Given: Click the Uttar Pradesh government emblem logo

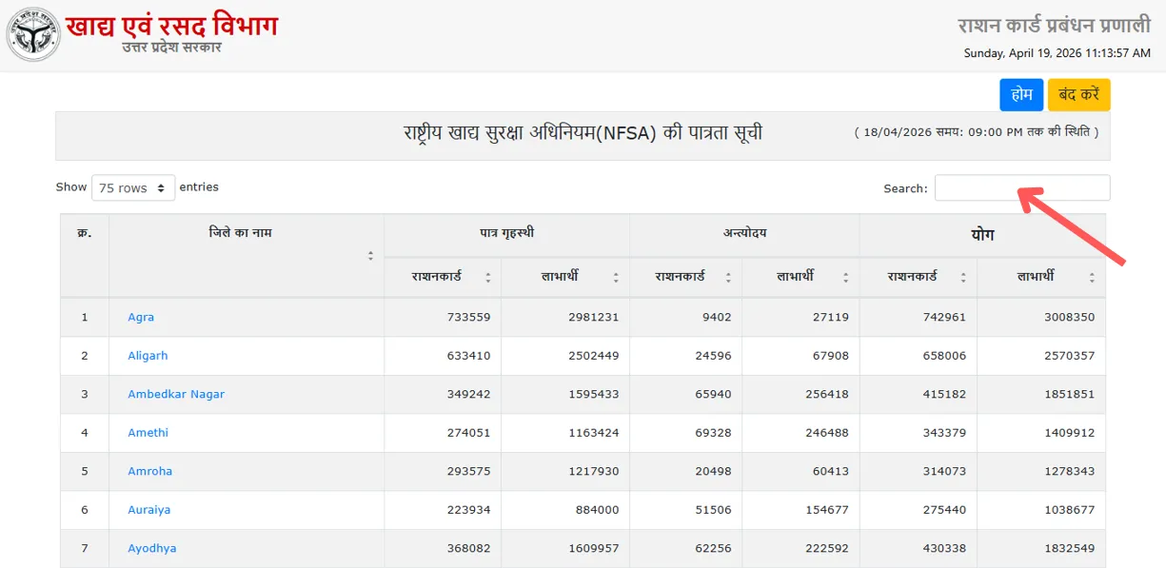Looking at the screenshot, I should [33, 34].
